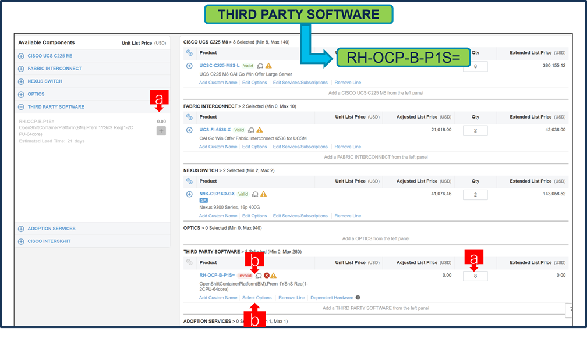This screenshot has width=587, height=339.
Task: Click the red error icon on the invalid RH-OCP-B-P1S= line
Action: tap(266, 276)
